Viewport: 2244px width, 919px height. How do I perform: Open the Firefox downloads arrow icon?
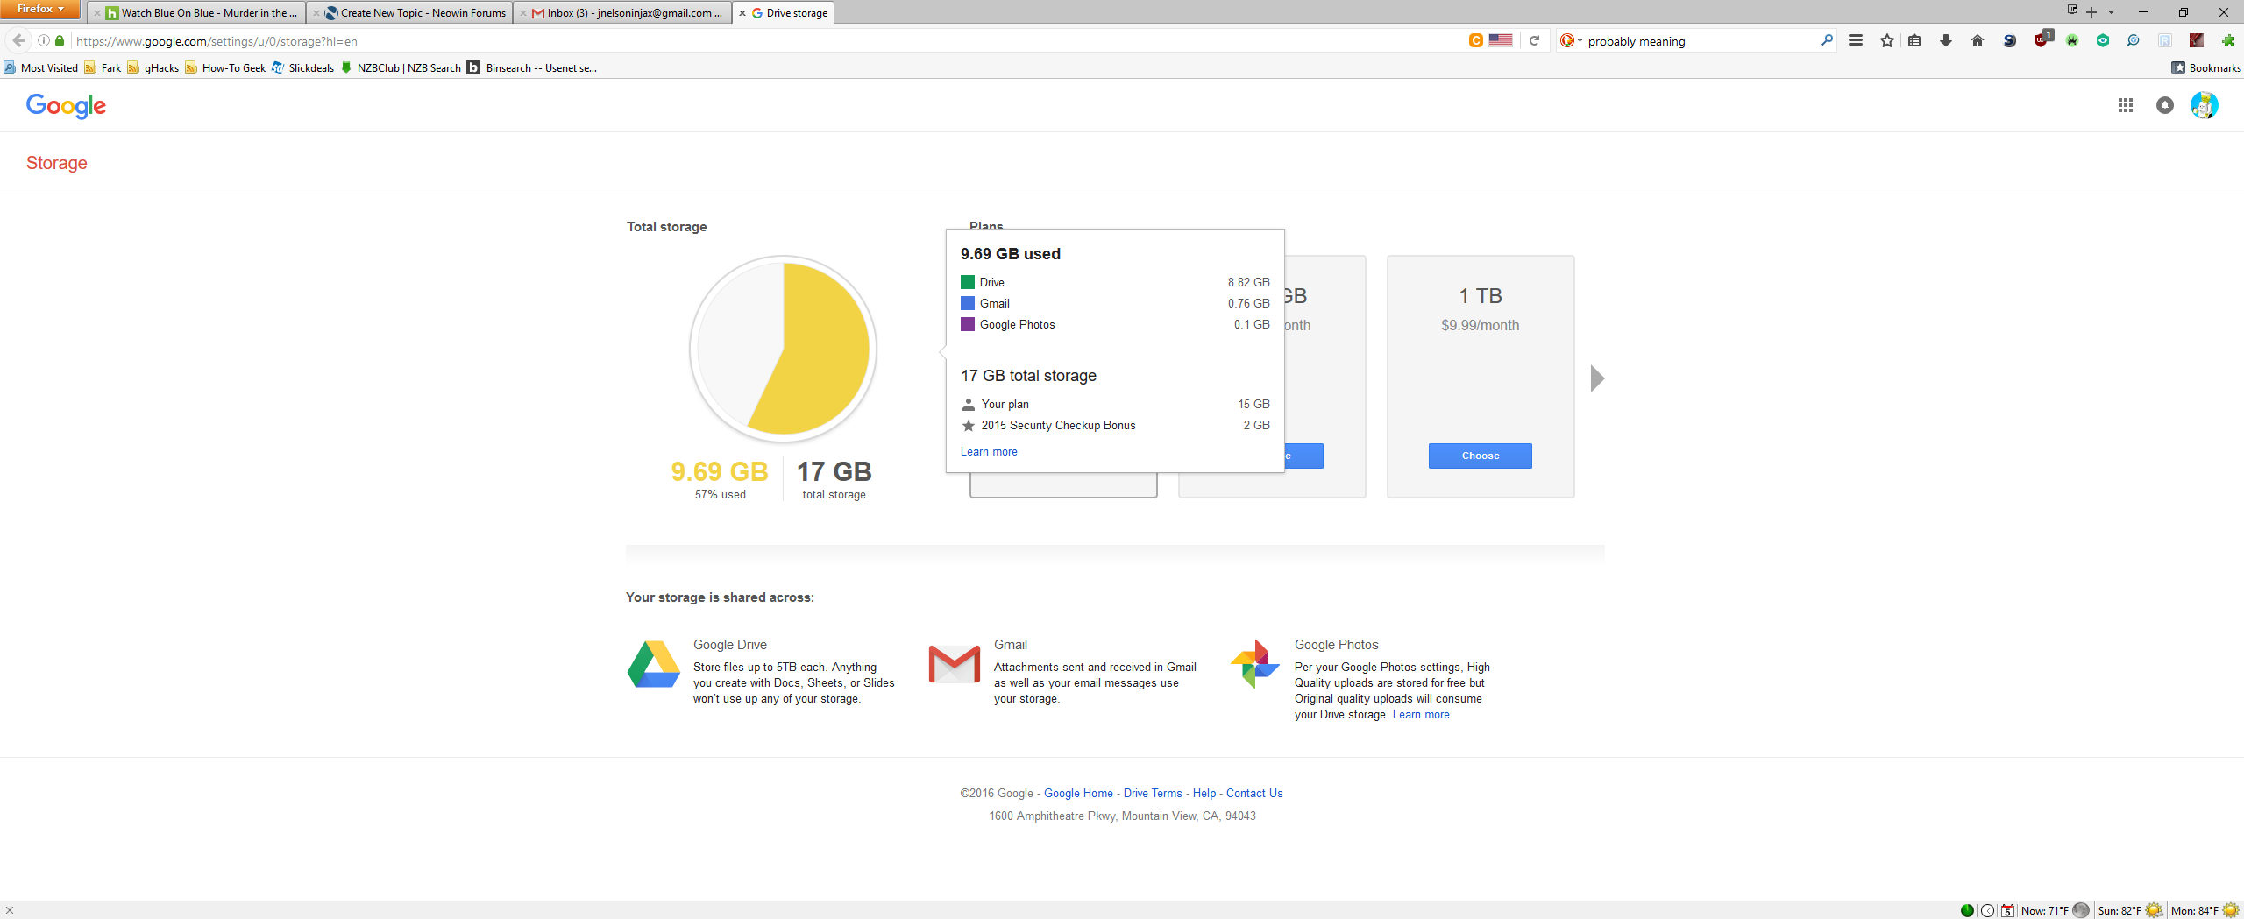1945,40
